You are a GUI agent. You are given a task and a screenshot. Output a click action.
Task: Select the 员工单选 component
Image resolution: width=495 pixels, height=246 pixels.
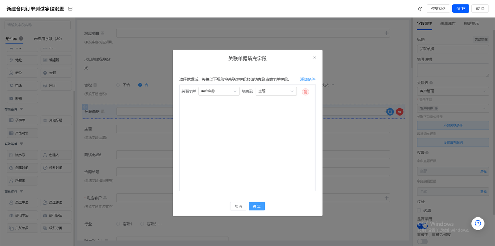22,202
